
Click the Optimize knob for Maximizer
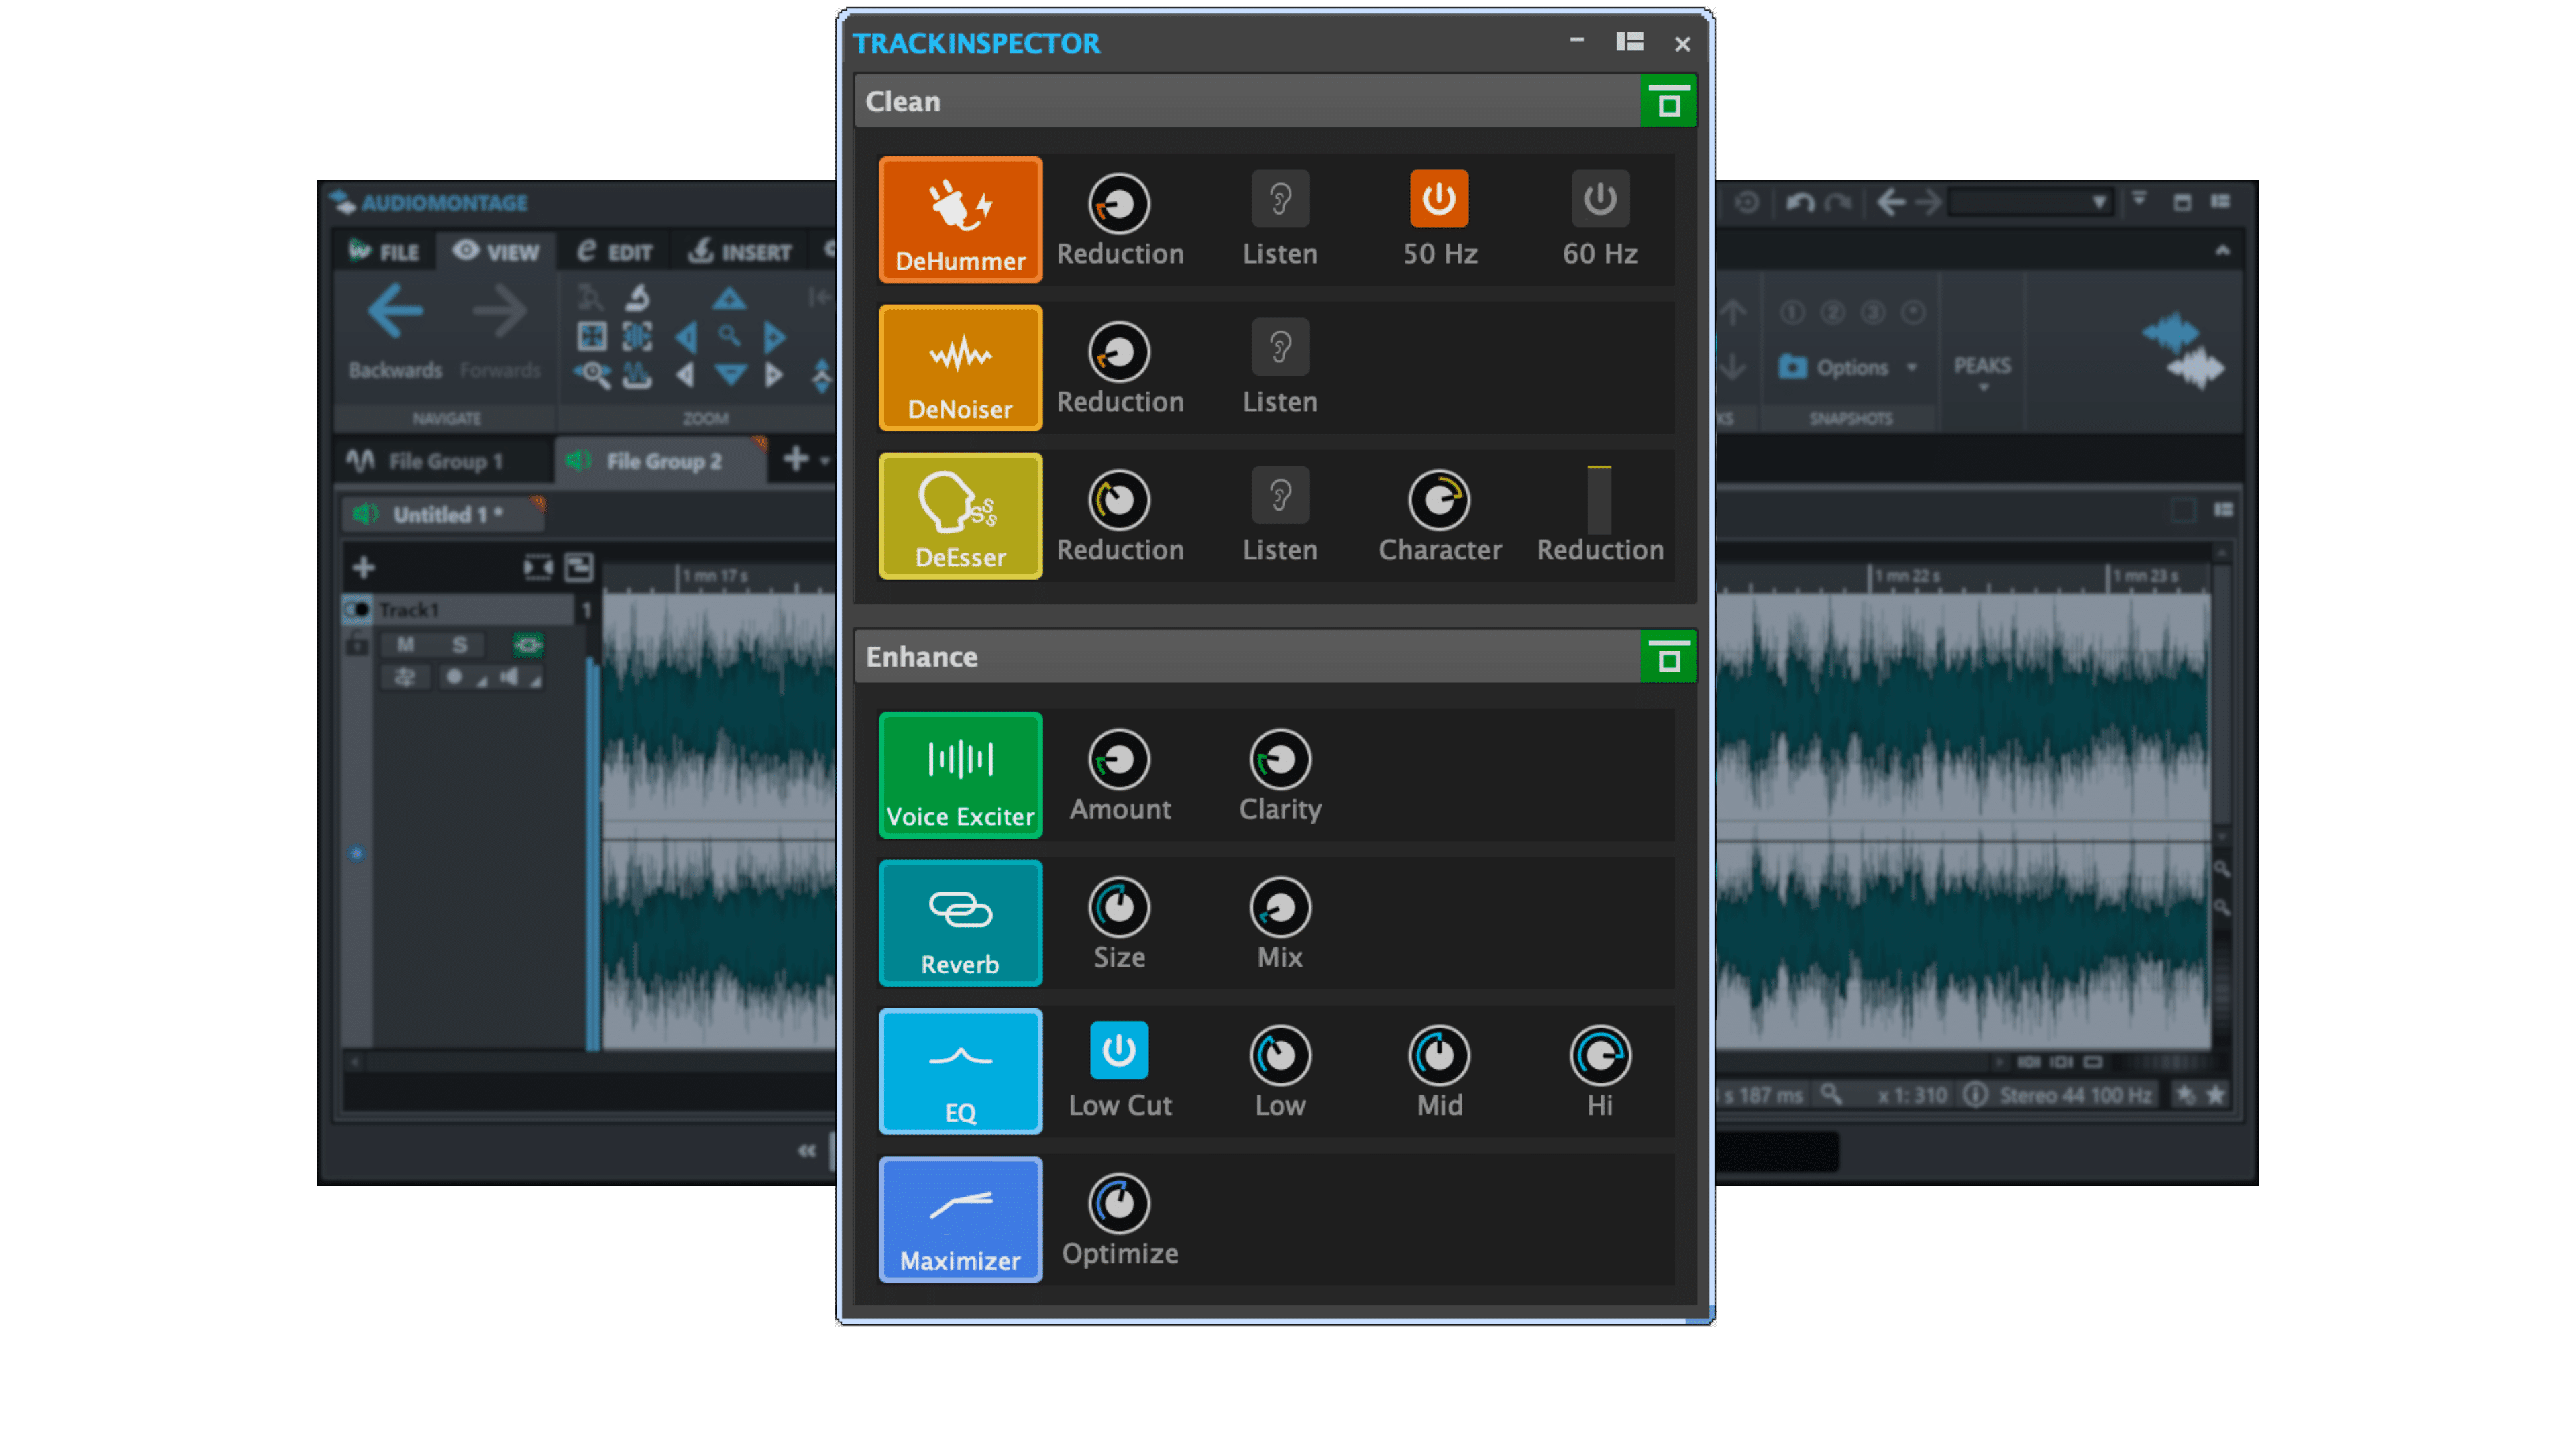[1118, 1203]
